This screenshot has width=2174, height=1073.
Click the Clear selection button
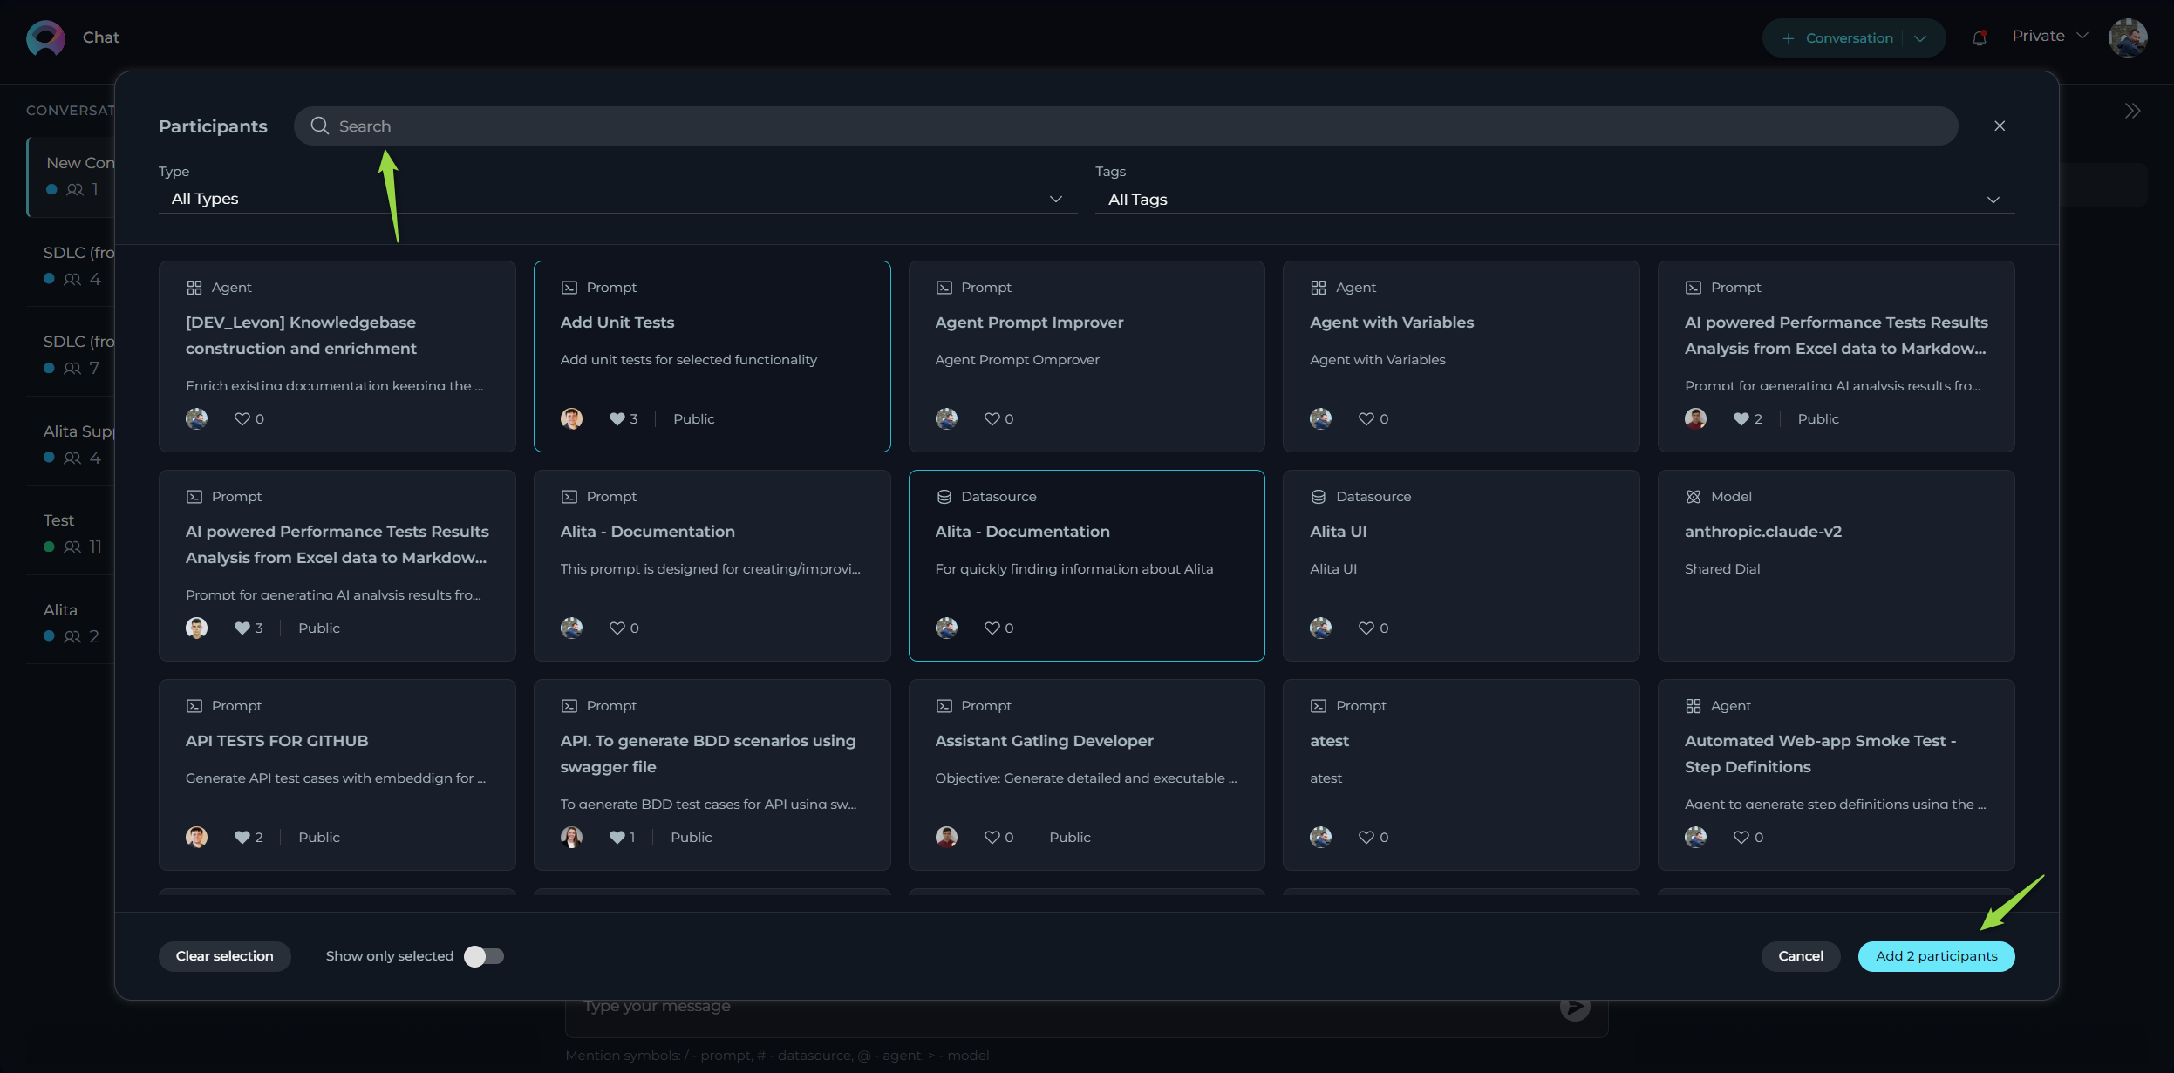tap(224, 956)
